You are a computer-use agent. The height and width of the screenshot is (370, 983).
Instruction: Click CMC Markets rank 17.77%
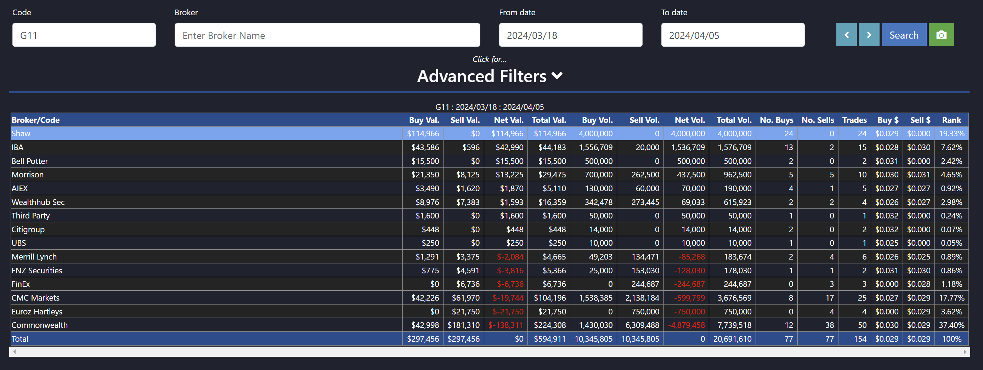tap(951, 297)
